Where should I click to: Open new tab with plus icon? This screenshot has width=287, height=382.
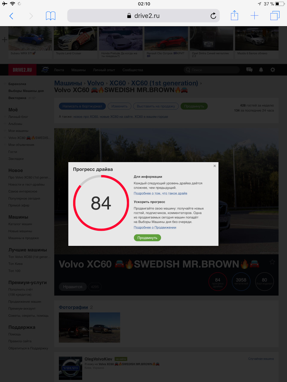pos(254,16)
